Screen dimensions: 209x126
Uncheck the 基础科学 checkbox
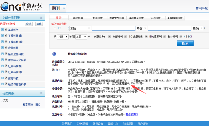6,30
